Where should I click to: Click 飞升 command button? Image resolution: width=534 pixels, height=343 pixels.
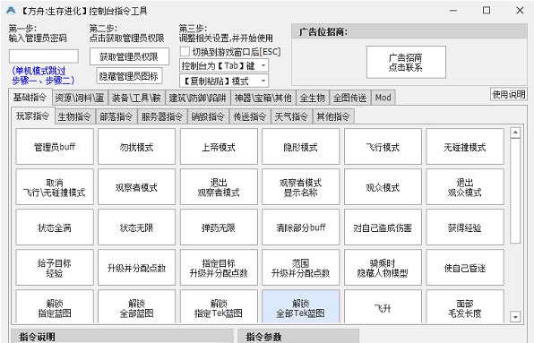point(383,306)
